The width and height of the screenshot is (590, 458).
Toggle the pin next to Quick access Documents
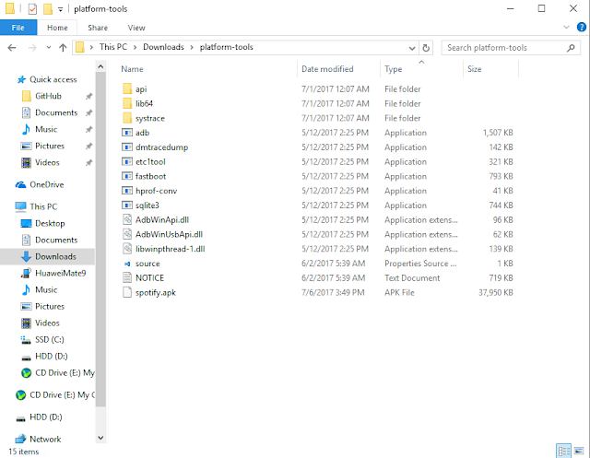(x=88, y=112)
